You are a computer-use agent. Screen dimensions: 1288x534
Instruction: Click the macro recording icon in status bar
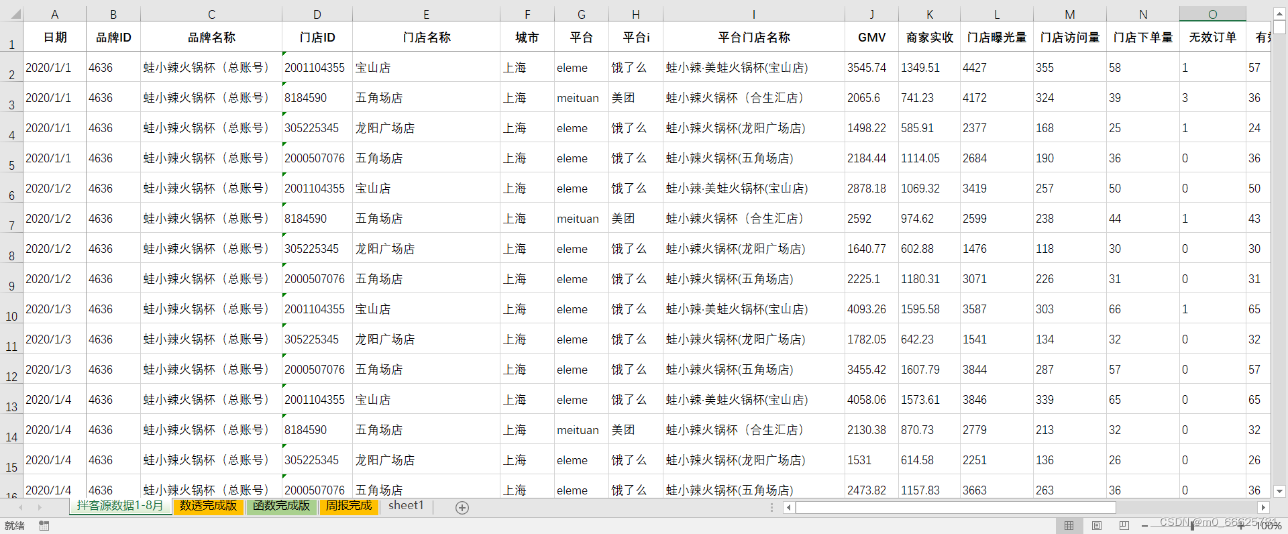[44, 526]
